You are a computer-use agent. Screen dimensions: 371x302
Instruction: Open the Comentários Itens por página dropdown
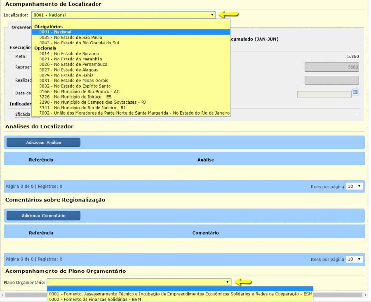pos(354,259)
